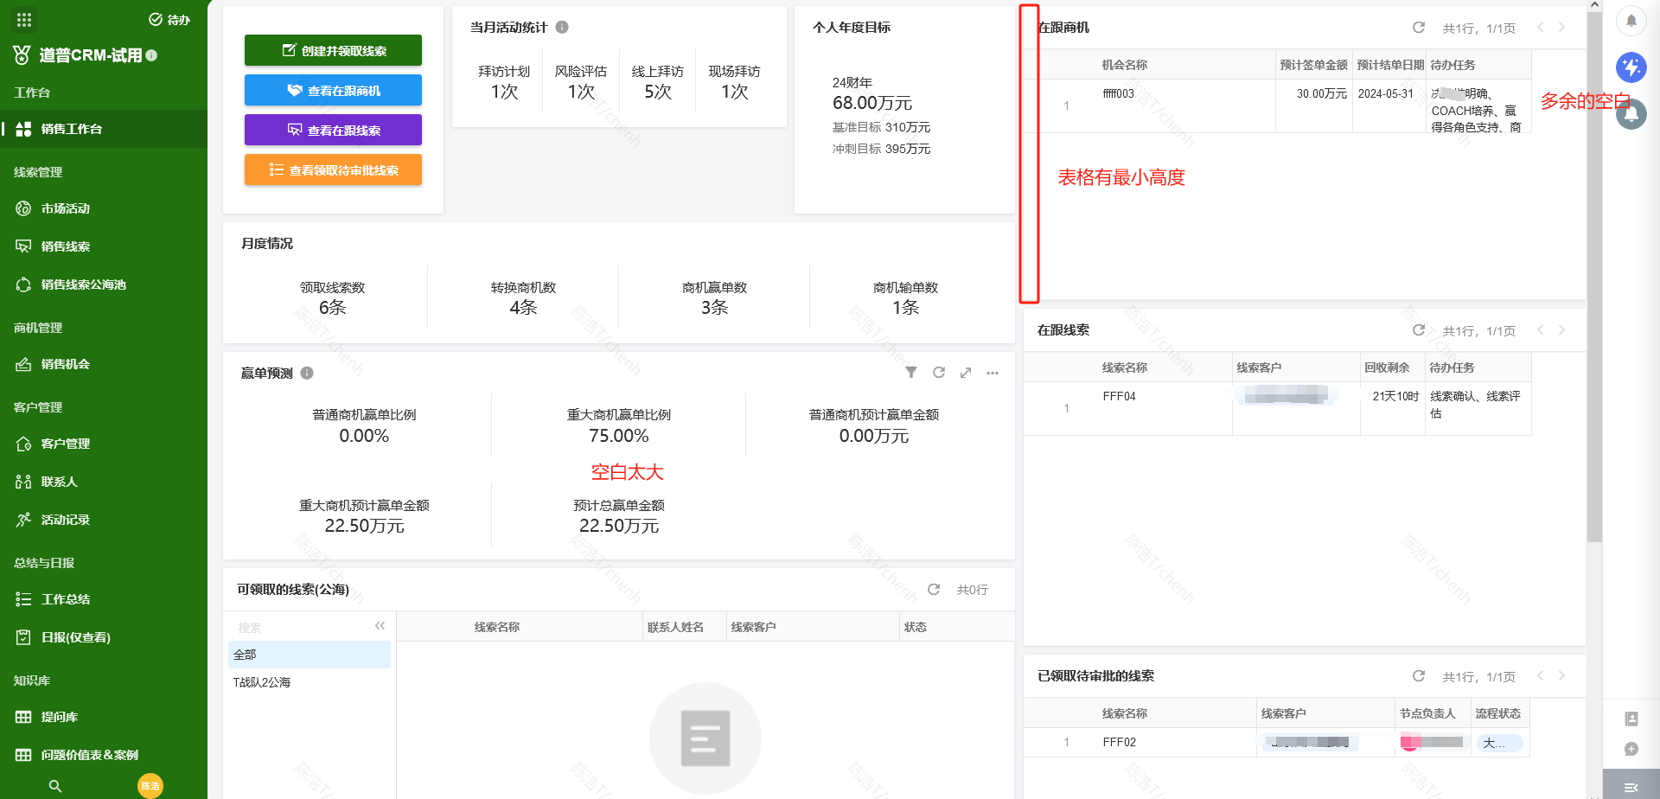The width and height of the screenshot is (1660, 799).
Task: Click the 查看在跟线索 button
Action: [x=333, y=130]
